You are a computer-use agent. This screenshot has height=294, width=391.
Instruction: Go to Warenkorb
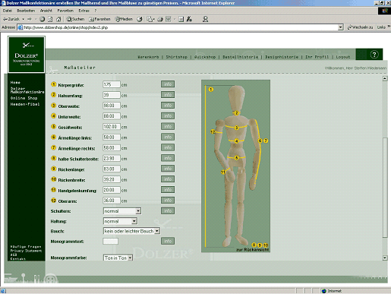[x=148, y=57]
